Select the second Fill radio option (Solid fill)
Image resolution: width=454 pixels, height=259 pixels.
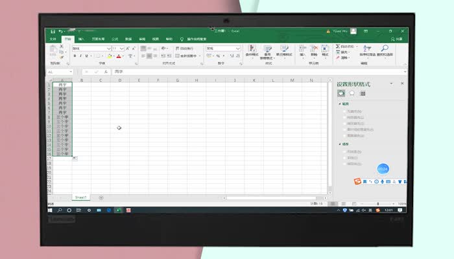tap(344, 117)
